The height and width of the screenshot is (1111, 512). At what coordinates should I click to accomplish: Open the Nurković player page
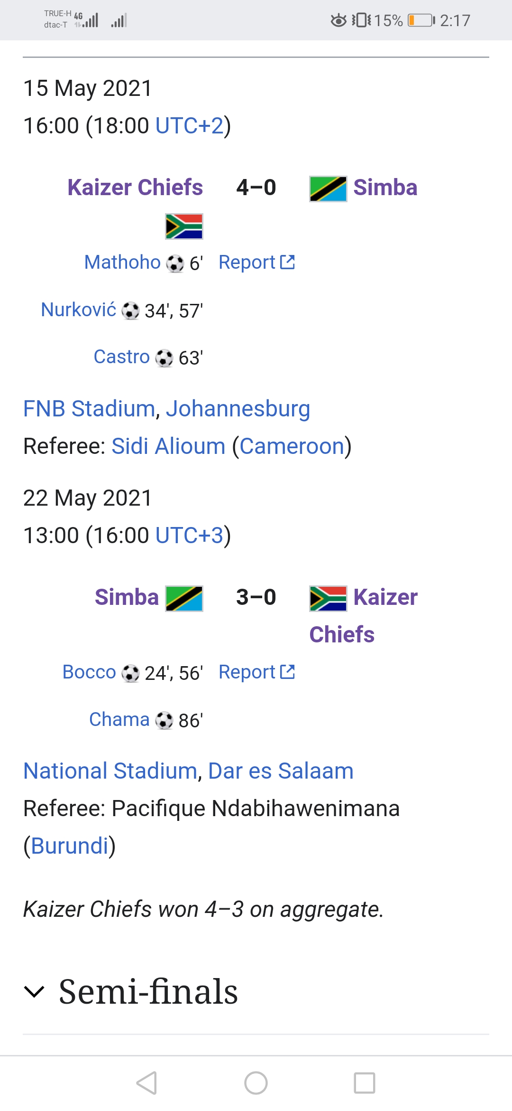pyautogui.click(x=79, y=310)
